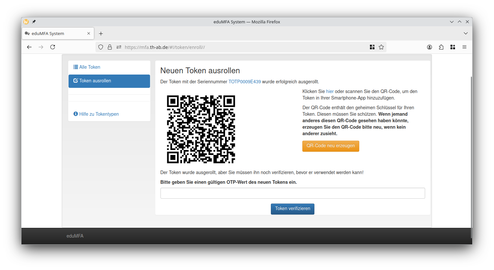This screenshot has width=494, height=270.
Task: Click the window app icon in title bar
Action: pyautogui.click(x=26, y=22)
